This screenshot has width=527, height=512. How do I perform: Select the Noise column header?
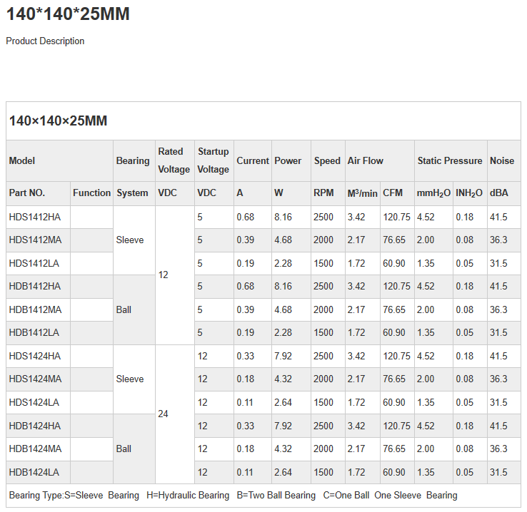pyautogui.click(x=502, y=161)
